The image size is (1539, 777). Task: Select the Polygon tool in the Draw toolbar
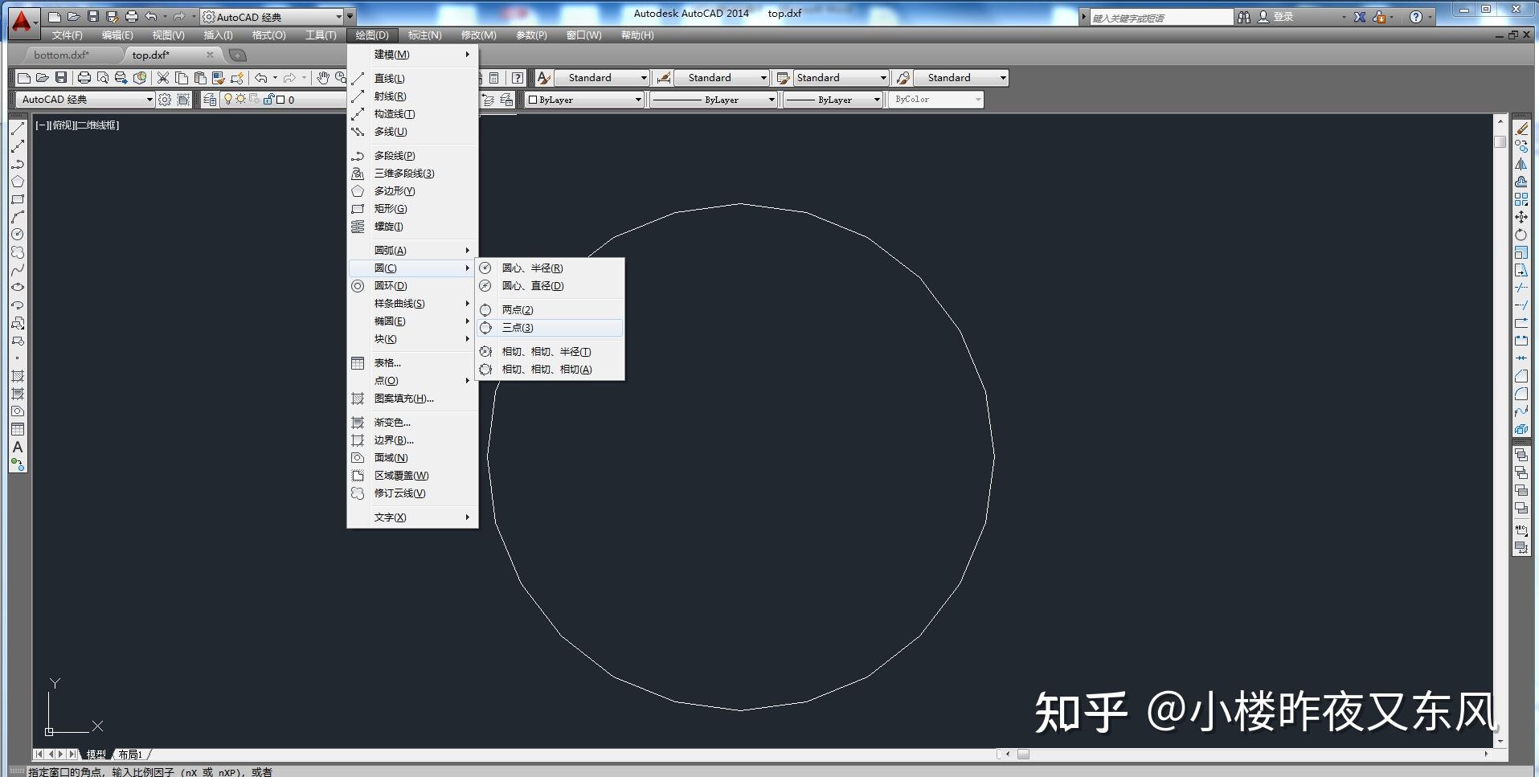(17, 182)
